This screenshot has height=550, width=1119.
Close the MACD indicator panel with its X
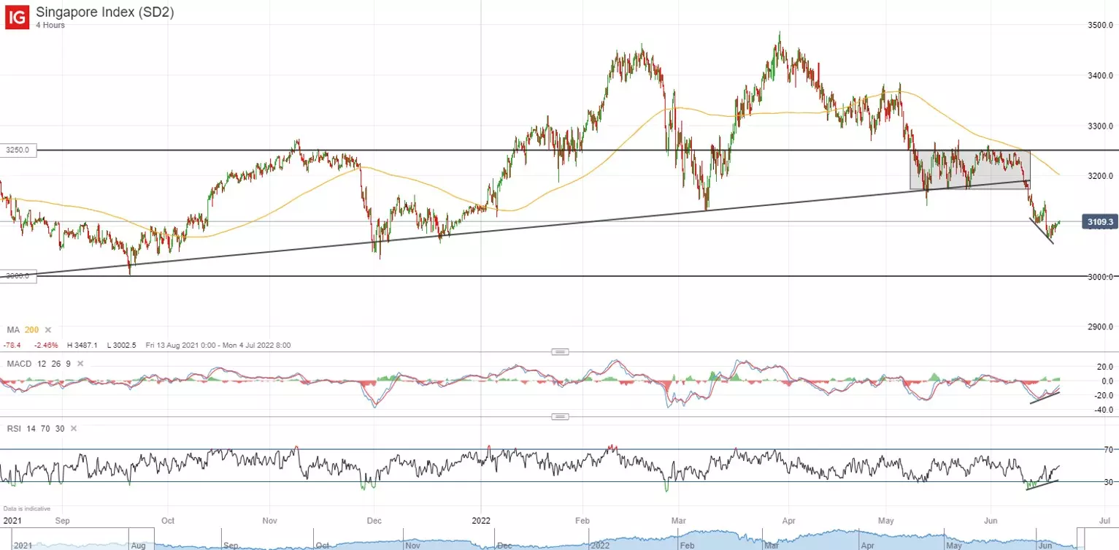click(x=80, y=364)
